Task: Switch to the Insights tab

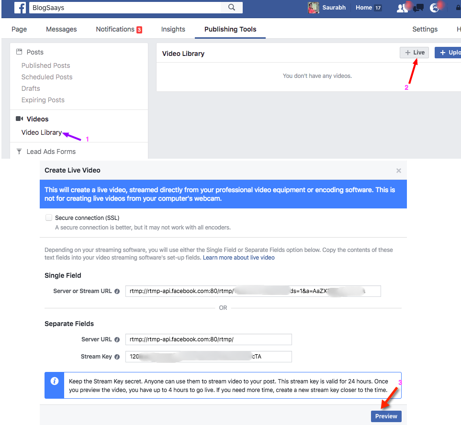Action: pyautogui.click(x=173, y=29)
